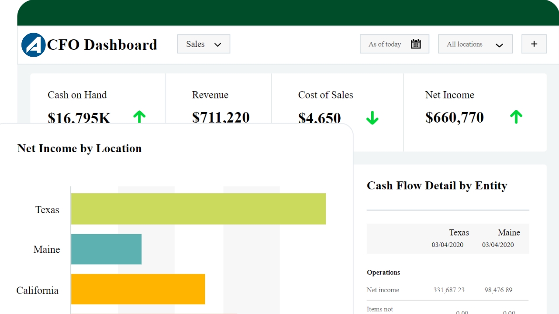The width and height of the screenshot is (559, 314).
Task: Click the California axis label in chart
Action: click(38, 290)
